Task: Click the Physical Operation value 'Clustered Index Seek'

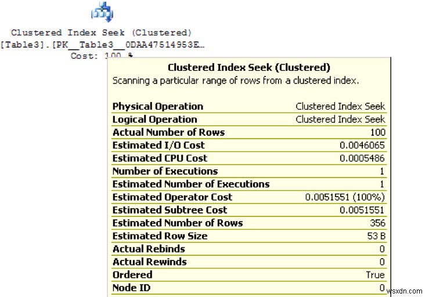Action: (x=340, y=106)
